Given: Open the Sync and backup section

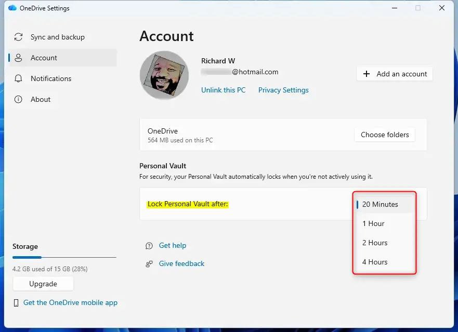Looking at the screenshot, I should pyautogui.click(x=62, y=37).
